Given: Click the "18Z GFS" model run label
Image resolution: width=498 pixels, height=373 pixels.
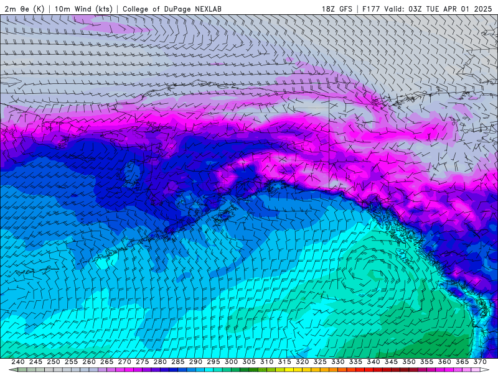Looking at the screenshot, I should tap(337, 9).
